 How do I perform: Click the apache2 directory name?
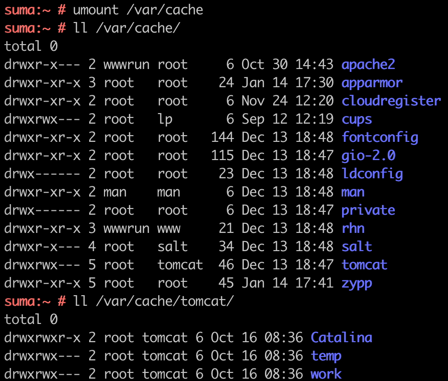click(x=368, y=64)
